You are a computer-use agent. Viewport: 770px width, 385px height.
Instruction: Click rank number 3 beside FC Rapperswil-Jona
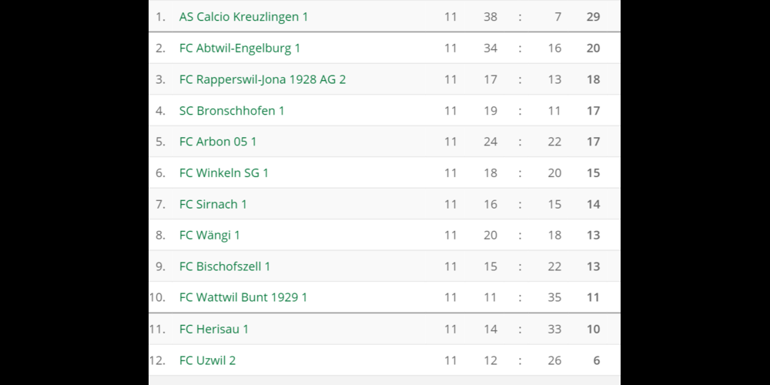pos(160,79)
